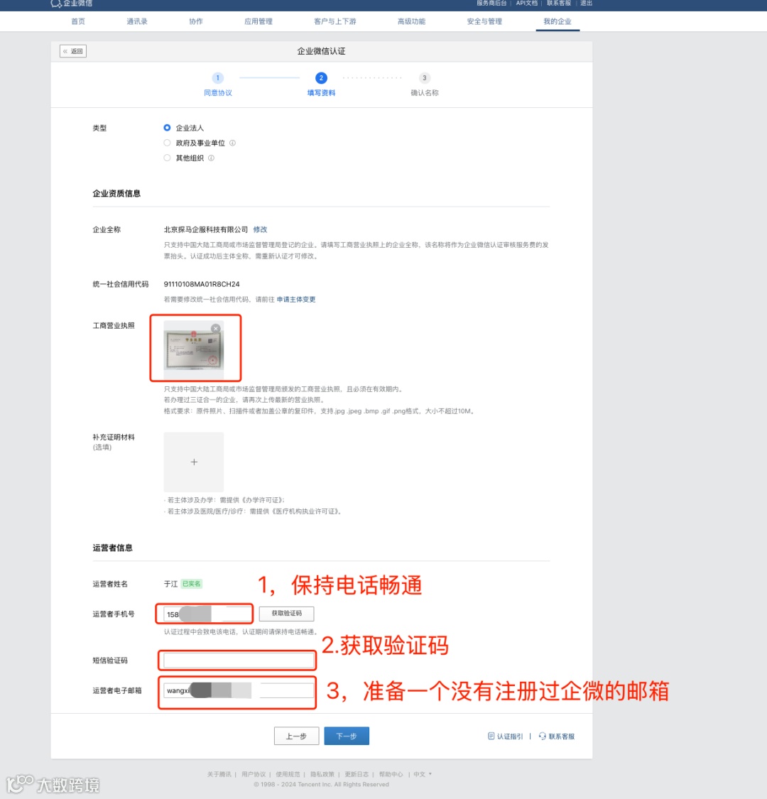Open the 安全与管理 tab

tap(484, 21)
